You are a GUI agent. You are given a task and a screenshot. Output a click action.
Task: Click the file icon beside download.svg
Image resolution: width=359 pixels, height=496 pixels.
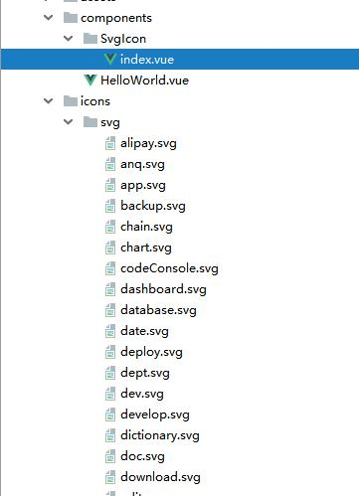pos(110,477)
